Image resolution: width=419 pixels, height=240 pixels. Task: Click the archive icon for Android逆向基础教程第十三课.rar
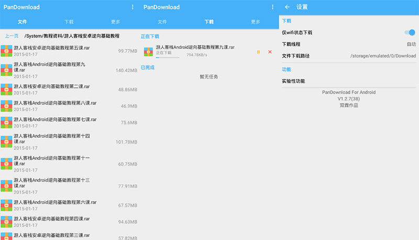pyautogui.click(x=6, y=186)
